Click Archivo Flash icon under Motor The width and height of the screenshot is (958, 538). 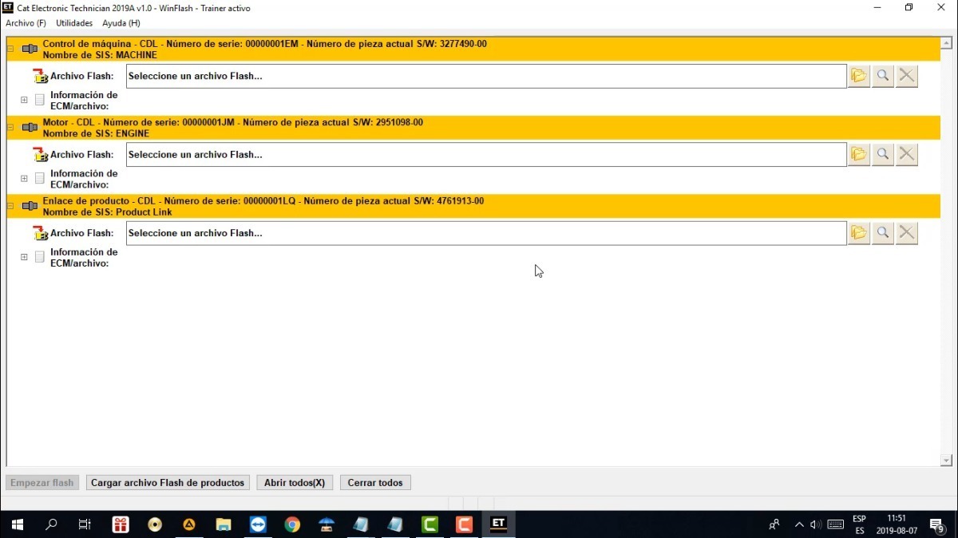coord(40,155)
